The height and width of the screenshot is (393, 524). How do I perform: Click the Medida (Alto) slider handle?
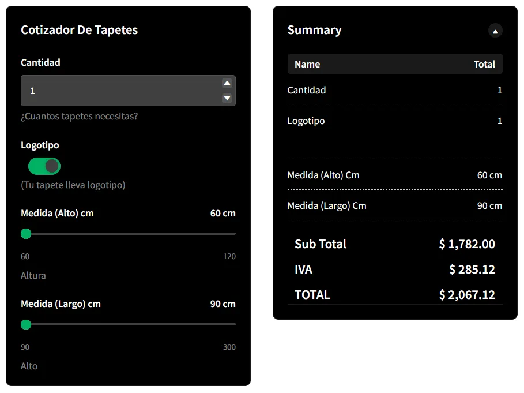(x=26, y=234)
